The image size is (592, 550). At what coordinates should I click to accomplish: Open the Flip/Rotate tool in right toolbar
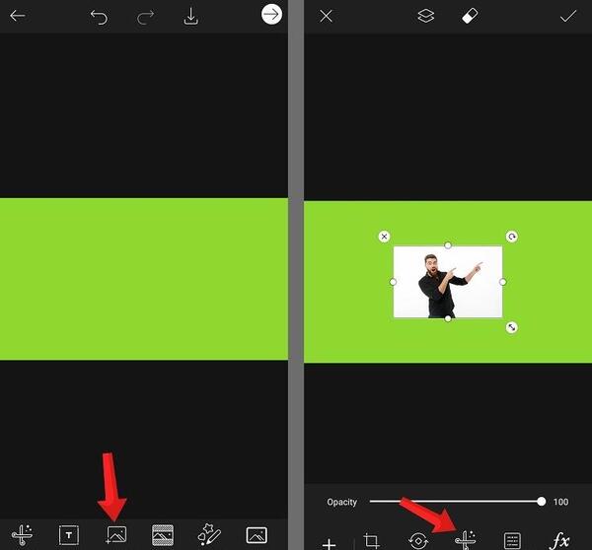pyautogui.click(x=418, y=540)
